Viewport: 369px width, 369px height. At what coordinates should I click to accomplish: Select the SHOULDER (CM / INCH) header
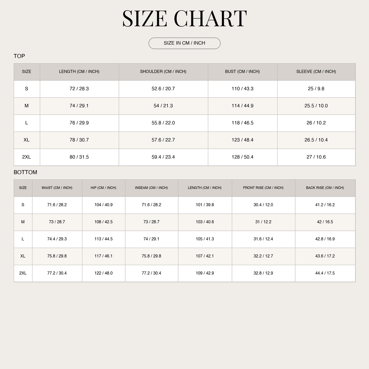point(163,72)
